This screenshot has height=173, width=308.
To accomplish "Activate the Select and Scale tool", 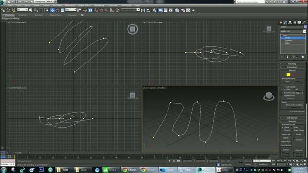I will (x=63, y=10).
